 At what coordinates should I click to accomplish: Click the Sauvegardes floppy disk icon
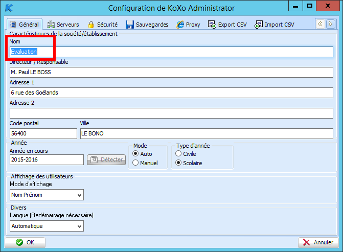coord(129,25)
